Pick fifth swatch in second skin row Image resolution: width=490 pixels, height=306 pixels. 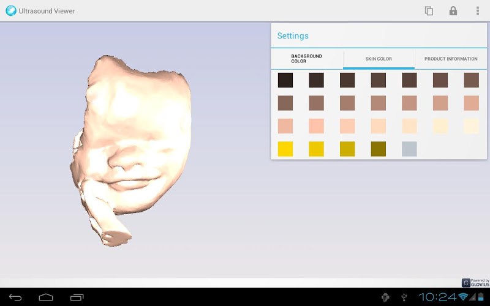coord(409,103)
